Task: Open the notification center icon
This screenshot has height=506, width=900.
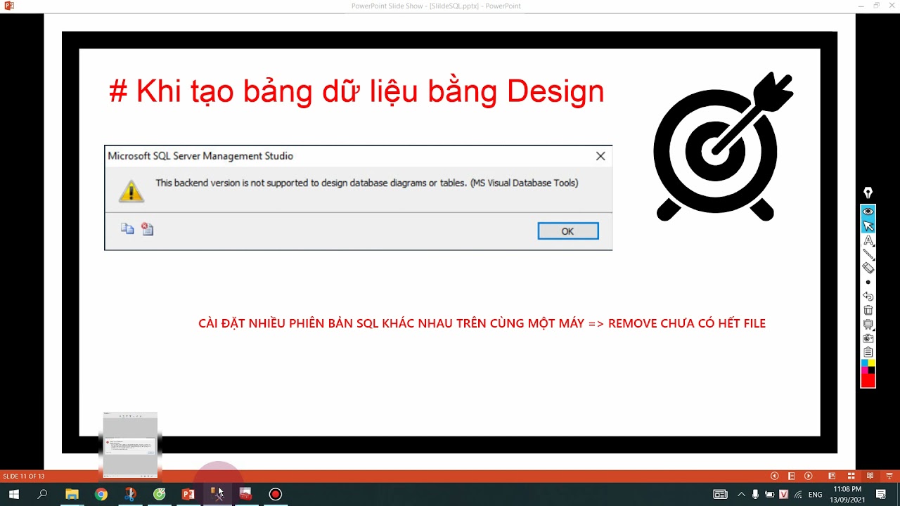Action: click(881, 494)
